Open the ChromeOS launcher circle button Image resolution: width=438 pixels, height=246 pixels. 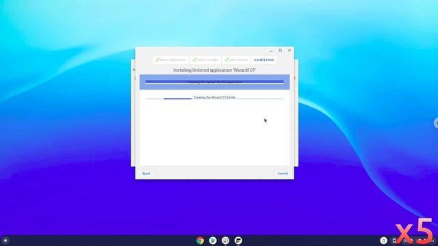click(5, 241)
